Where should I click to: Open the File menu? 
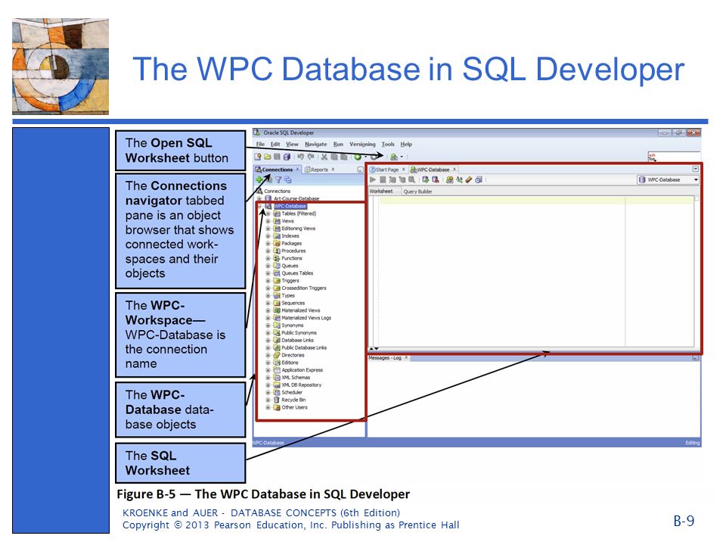click(x=260, y=144)
